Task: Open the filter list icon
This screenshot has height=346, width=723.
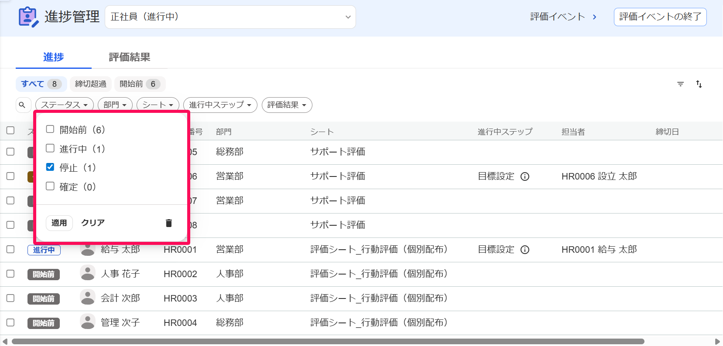Action: (680, 84)
